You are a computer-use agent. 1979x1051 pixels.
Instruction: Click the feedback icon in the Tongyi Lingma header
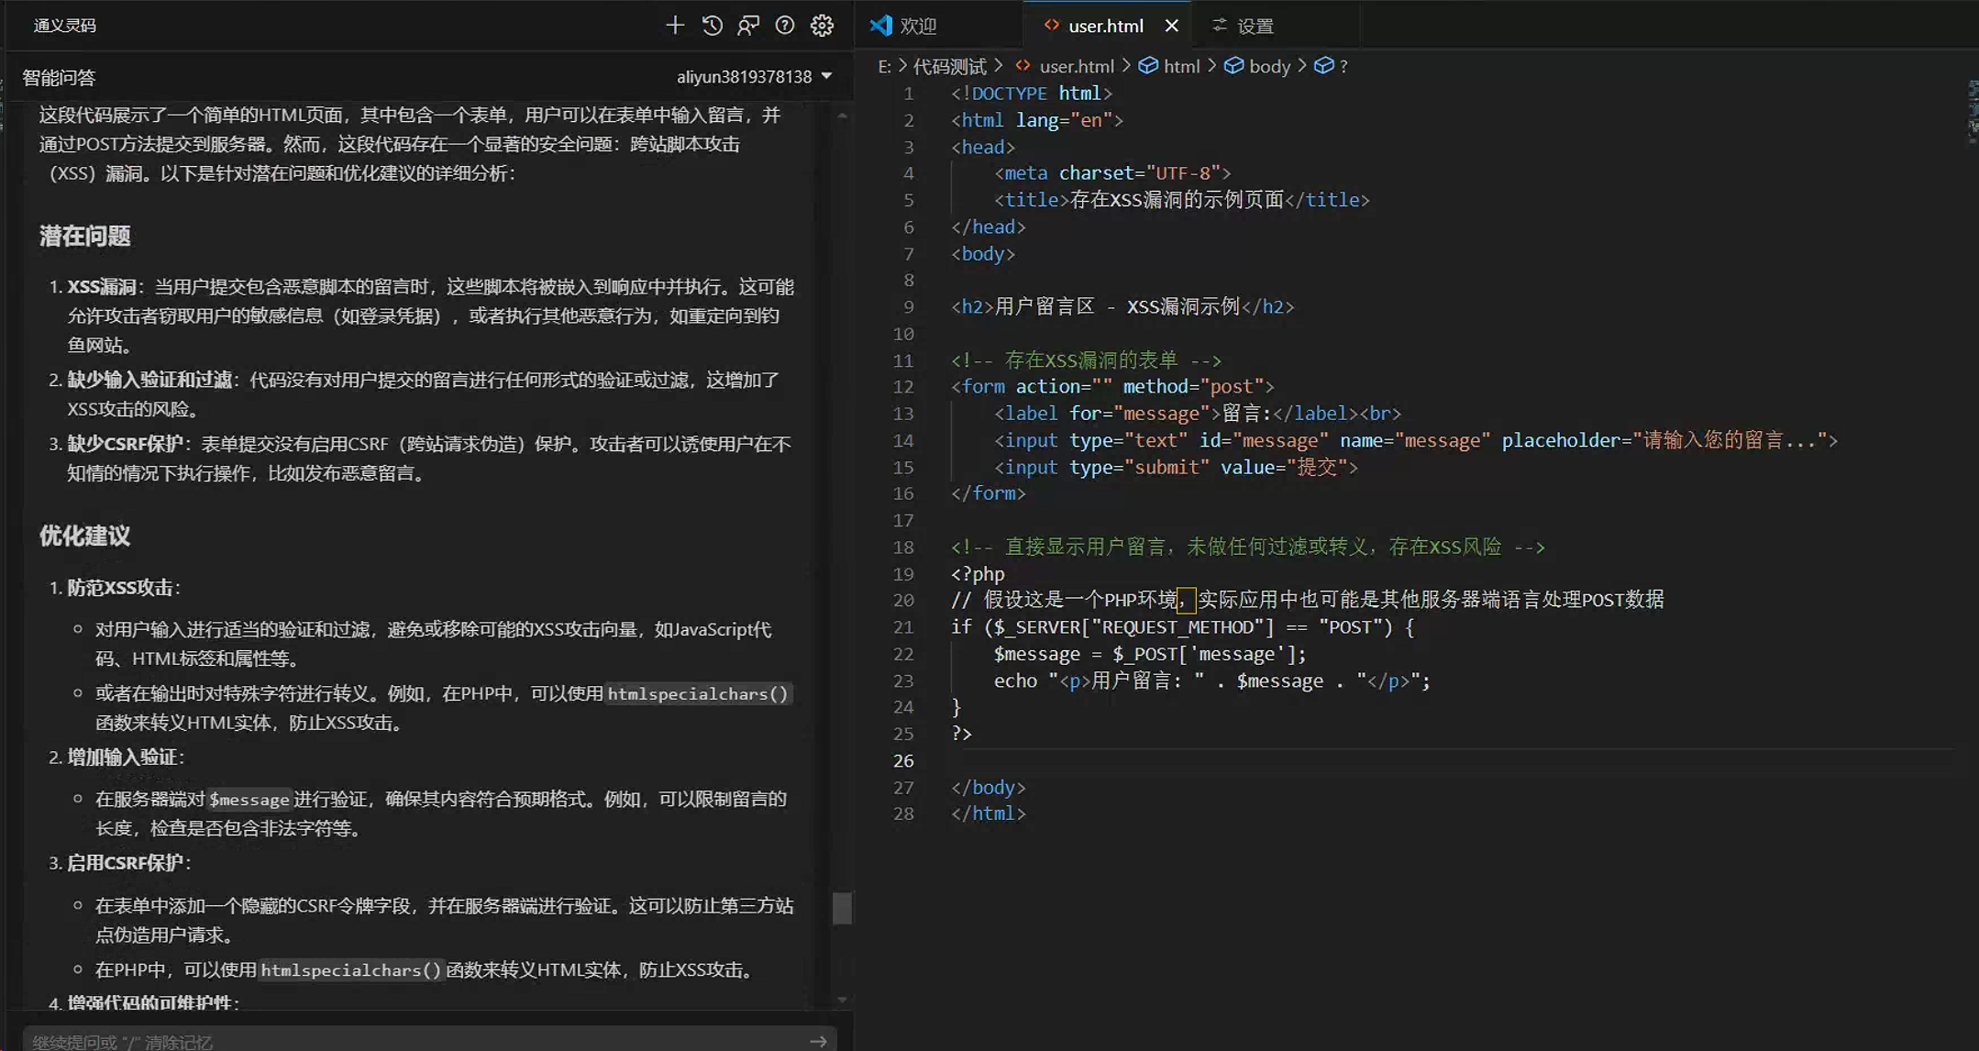[x=748, y=26]
